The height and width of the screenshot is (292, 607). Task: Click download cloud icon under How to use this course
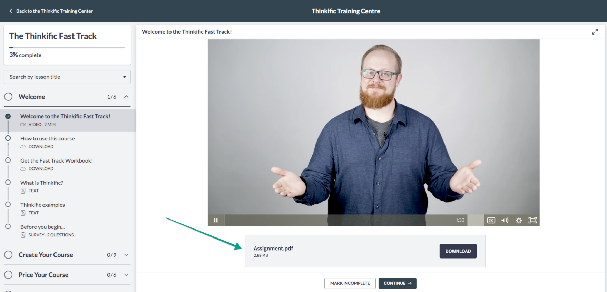tap(23, 147)
